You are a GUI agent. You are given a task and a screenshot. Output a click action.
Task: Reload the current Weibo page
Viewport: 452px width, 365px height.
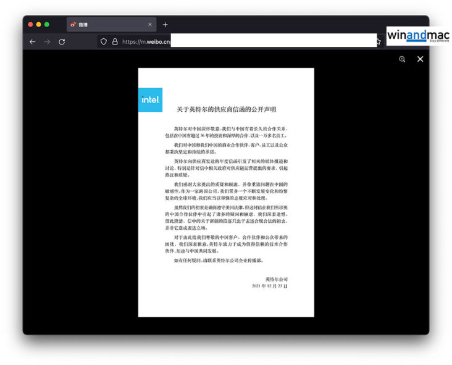62,41
